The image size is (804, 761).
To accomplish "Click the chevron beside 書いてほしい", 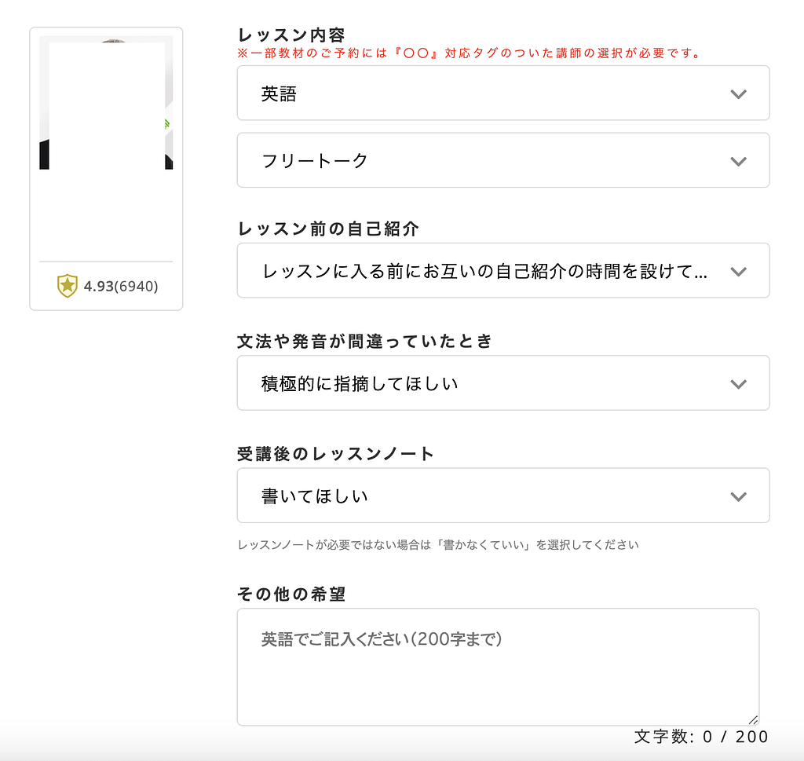I will click(737, 496).
